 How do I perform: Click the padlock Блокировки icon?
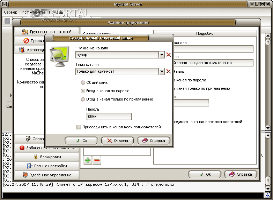(36, 157)
